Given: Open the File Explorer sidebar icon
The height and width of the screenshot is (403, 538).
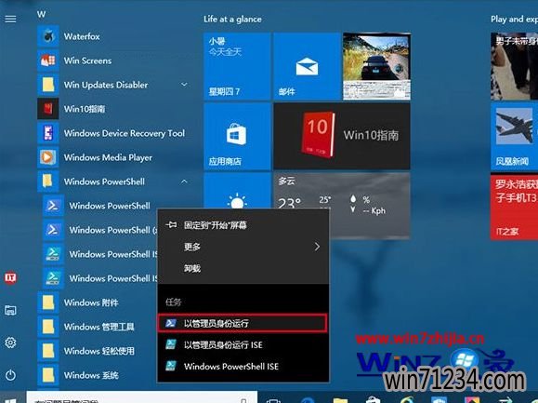Looking at the screenshot, I should coord(10,311).
